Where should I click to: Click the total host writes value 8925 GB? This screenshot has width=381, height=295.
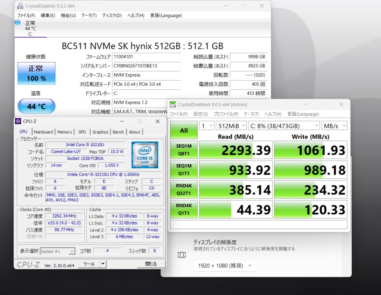point(249,66)
